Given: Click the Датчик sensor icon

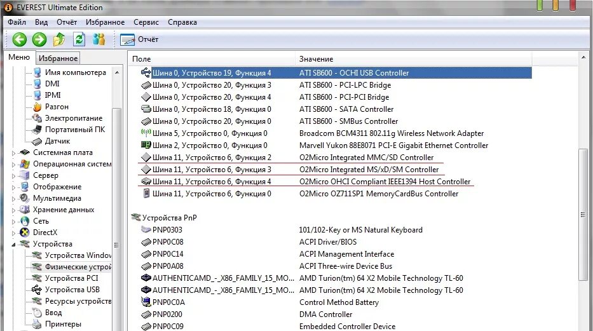Looking at the screenshot, I should click(x=37, y=141).
